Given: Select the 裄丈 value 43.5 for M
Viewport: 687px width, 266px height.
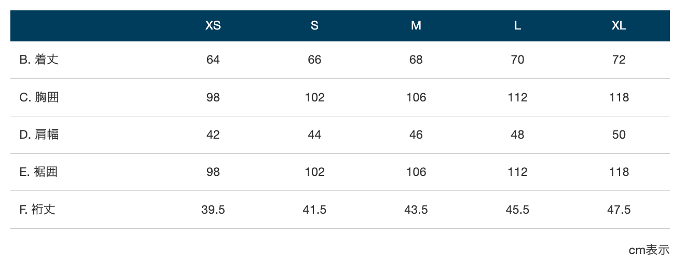Looking at the screenshot, I should tap(416, 210).
